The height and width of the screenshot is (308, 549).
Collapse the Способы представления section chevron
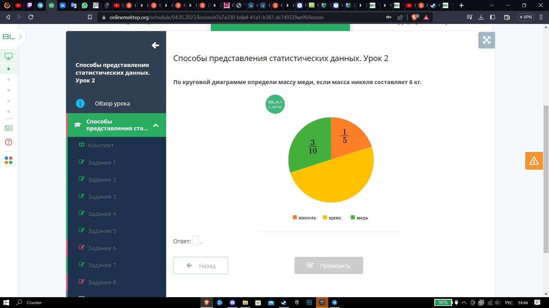coord(156,125)
